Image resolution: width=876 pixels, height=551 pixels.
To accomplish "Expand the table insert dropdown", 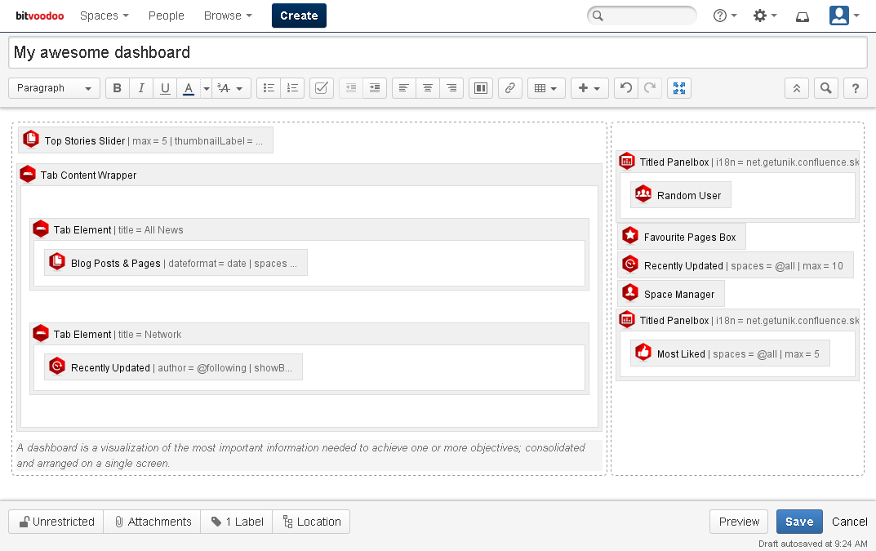I will [x=546, y=88].
